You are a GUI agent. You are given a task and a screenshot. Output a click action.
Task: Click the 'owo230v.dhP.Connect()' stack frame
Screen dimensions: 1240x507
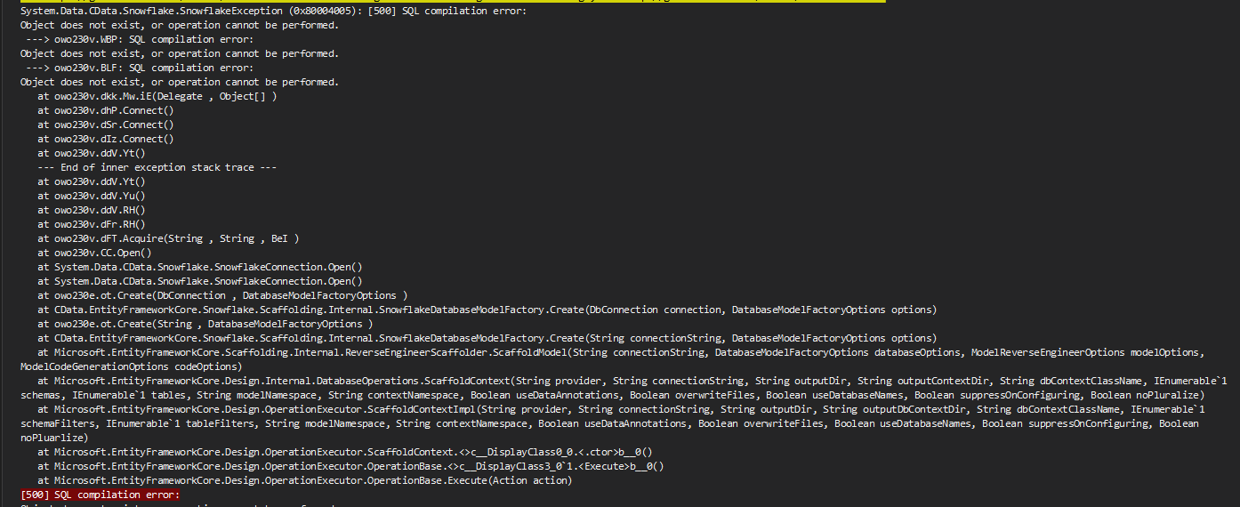point(106,110)
